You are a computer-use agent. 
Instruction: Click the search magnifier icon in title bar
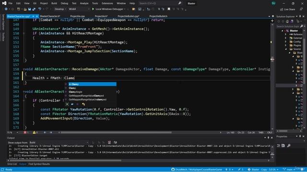[x=180, y=3]
